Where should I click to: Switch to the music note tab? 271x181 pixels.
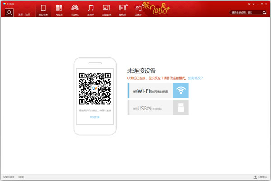click(91, 10)
